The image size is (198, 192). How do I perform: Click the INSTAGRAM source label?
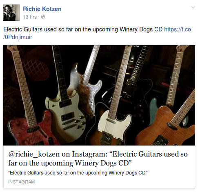22,182
